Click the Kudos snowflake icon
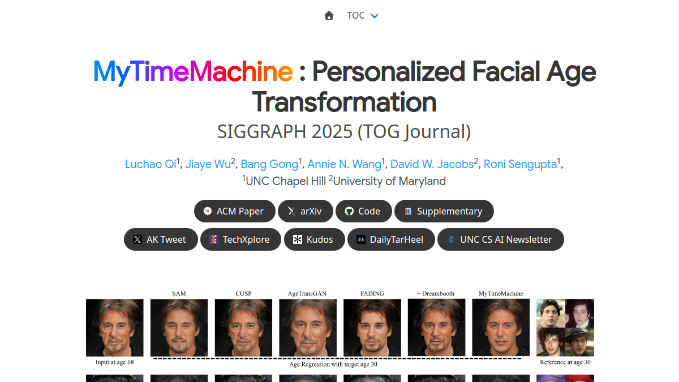This screenshot has width=679, height=382. click(x=298, y=239)
